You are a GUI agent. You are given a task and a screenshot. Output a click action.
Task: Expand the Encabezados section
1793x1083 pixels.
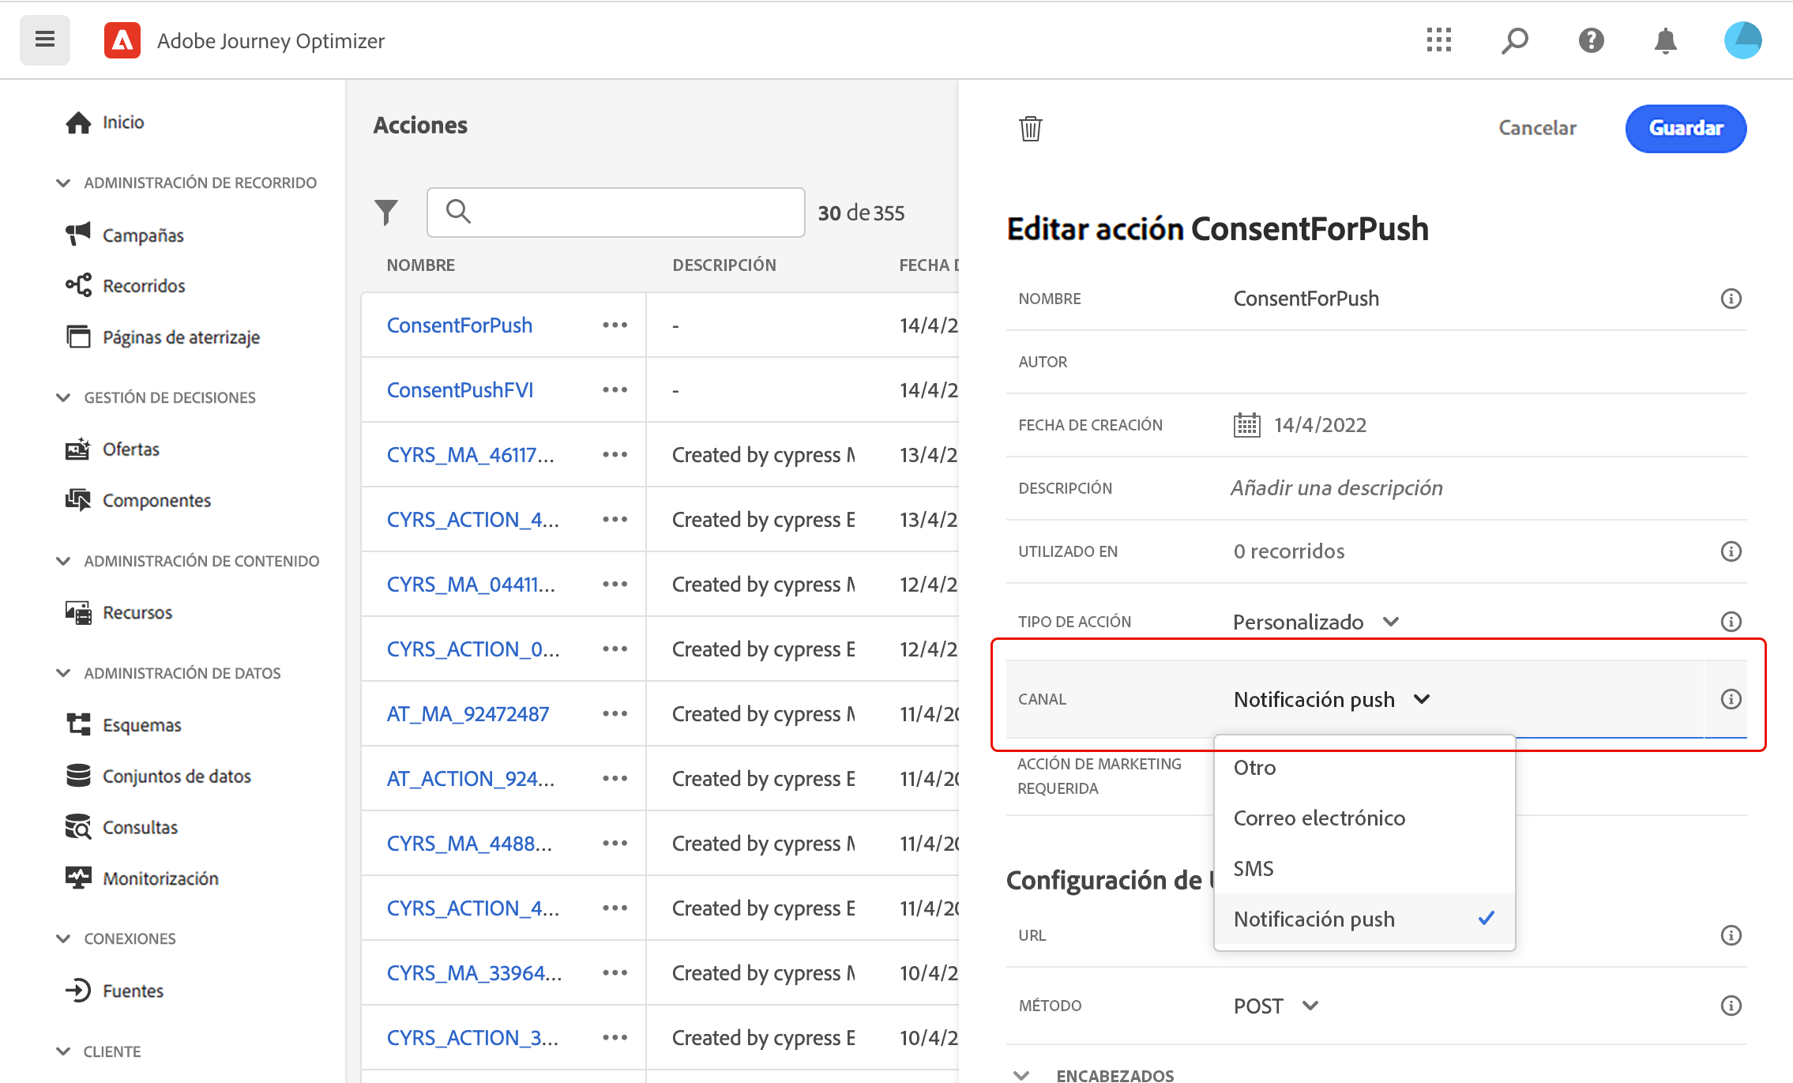[1021, 1074]
